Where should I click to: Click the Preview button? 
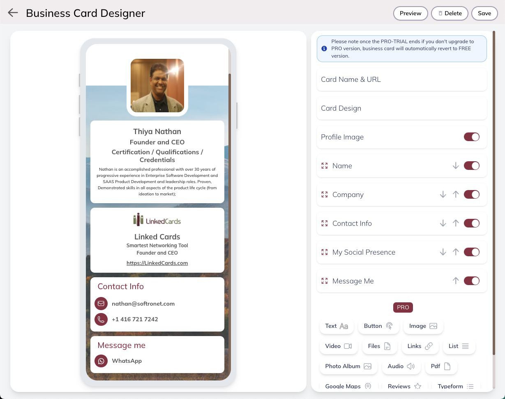pyautogui.click(x=410, y=13)
